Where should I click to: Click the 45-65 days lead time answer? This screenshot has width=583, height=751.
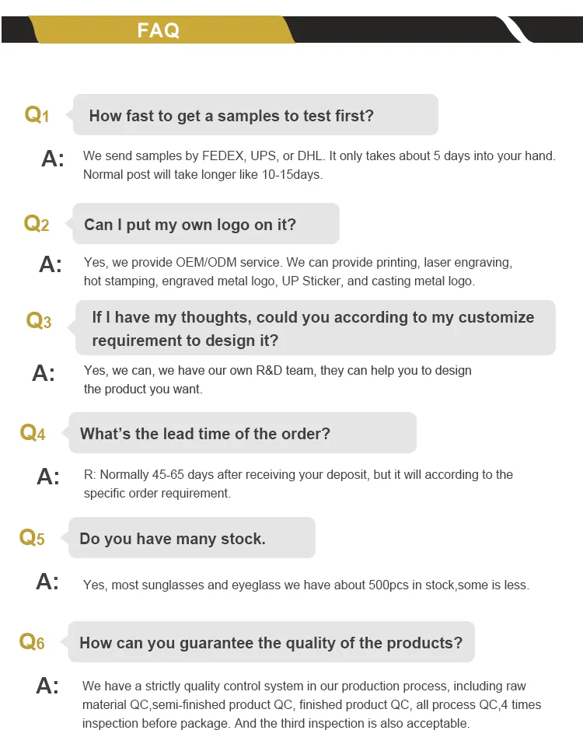click(298, 484)
